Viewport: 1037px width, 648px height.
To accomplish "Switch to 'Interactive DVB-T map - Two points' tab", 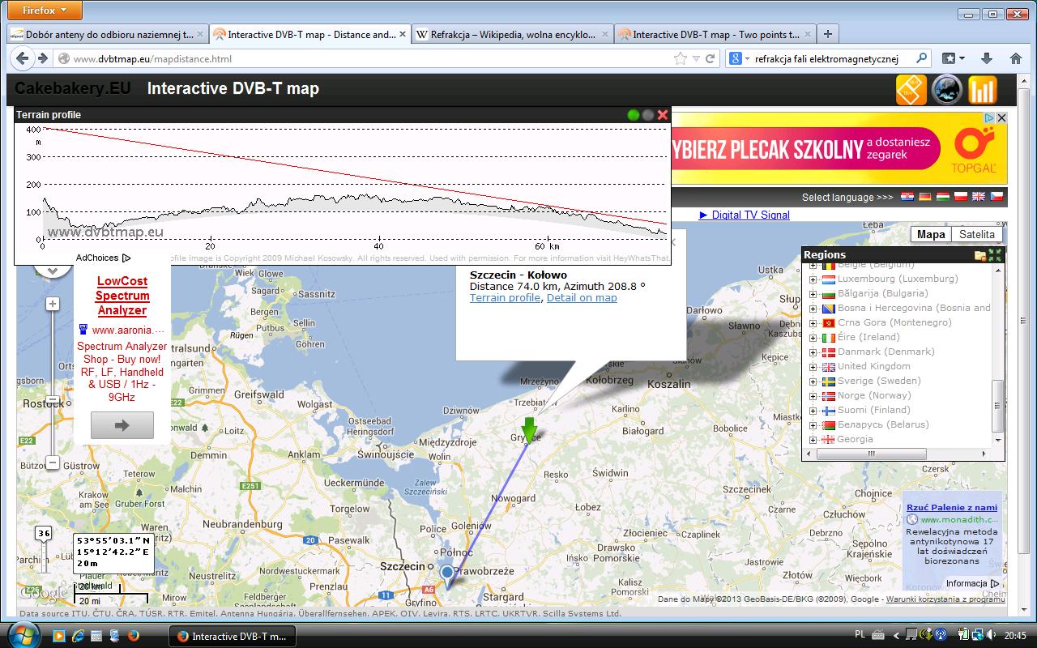I will 715,35.
